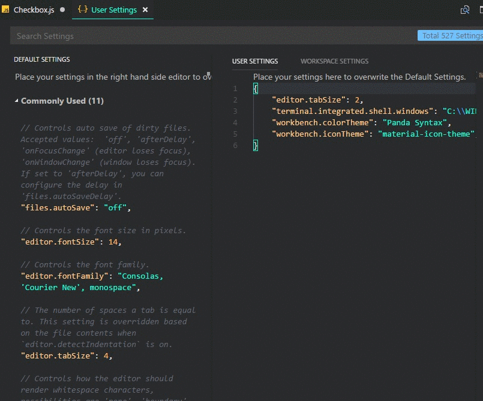483x401 pixels.
Task: Click the Total 527 Settings badge
Action: click(451, 36)
